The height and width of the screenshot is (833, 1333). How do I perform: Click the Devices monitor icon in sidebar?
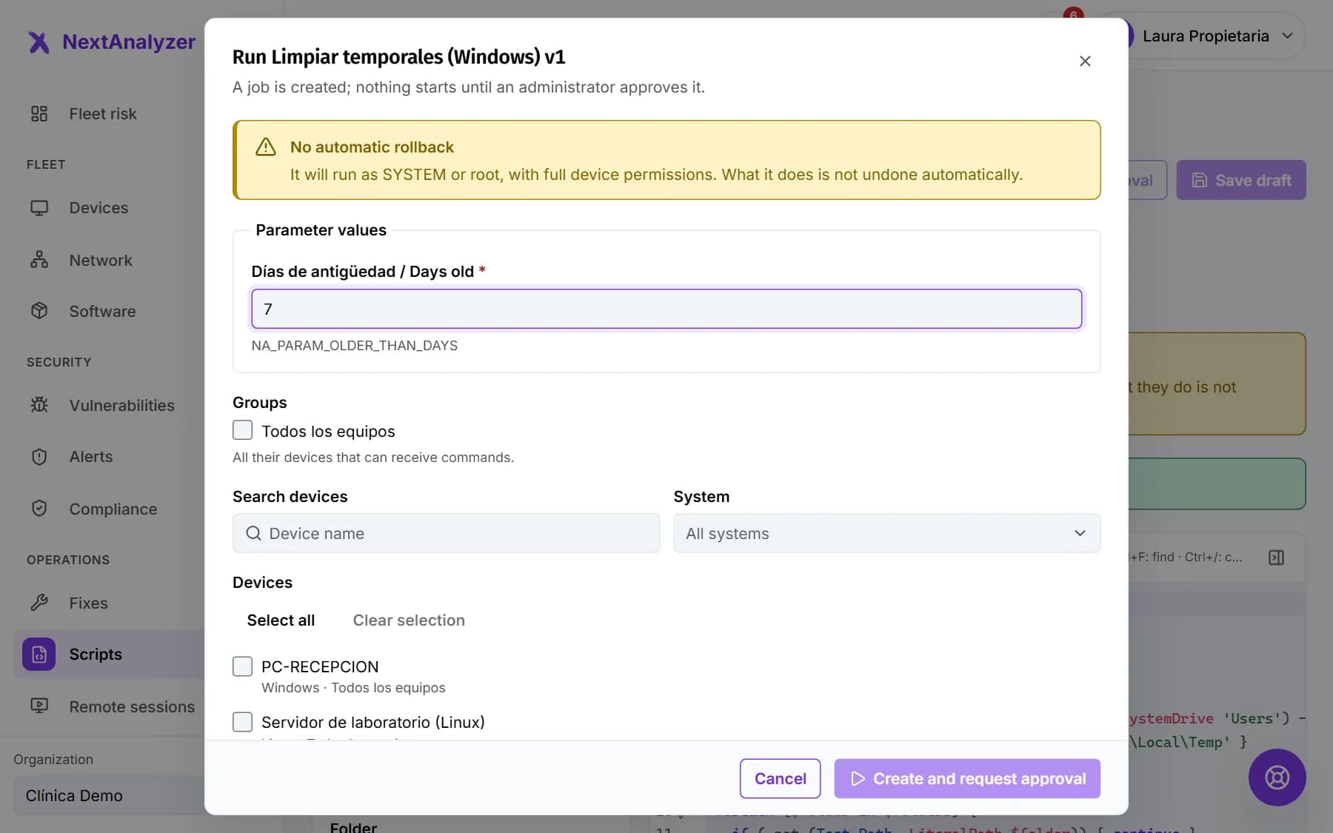pyautogui.click(x=39, y=208)
